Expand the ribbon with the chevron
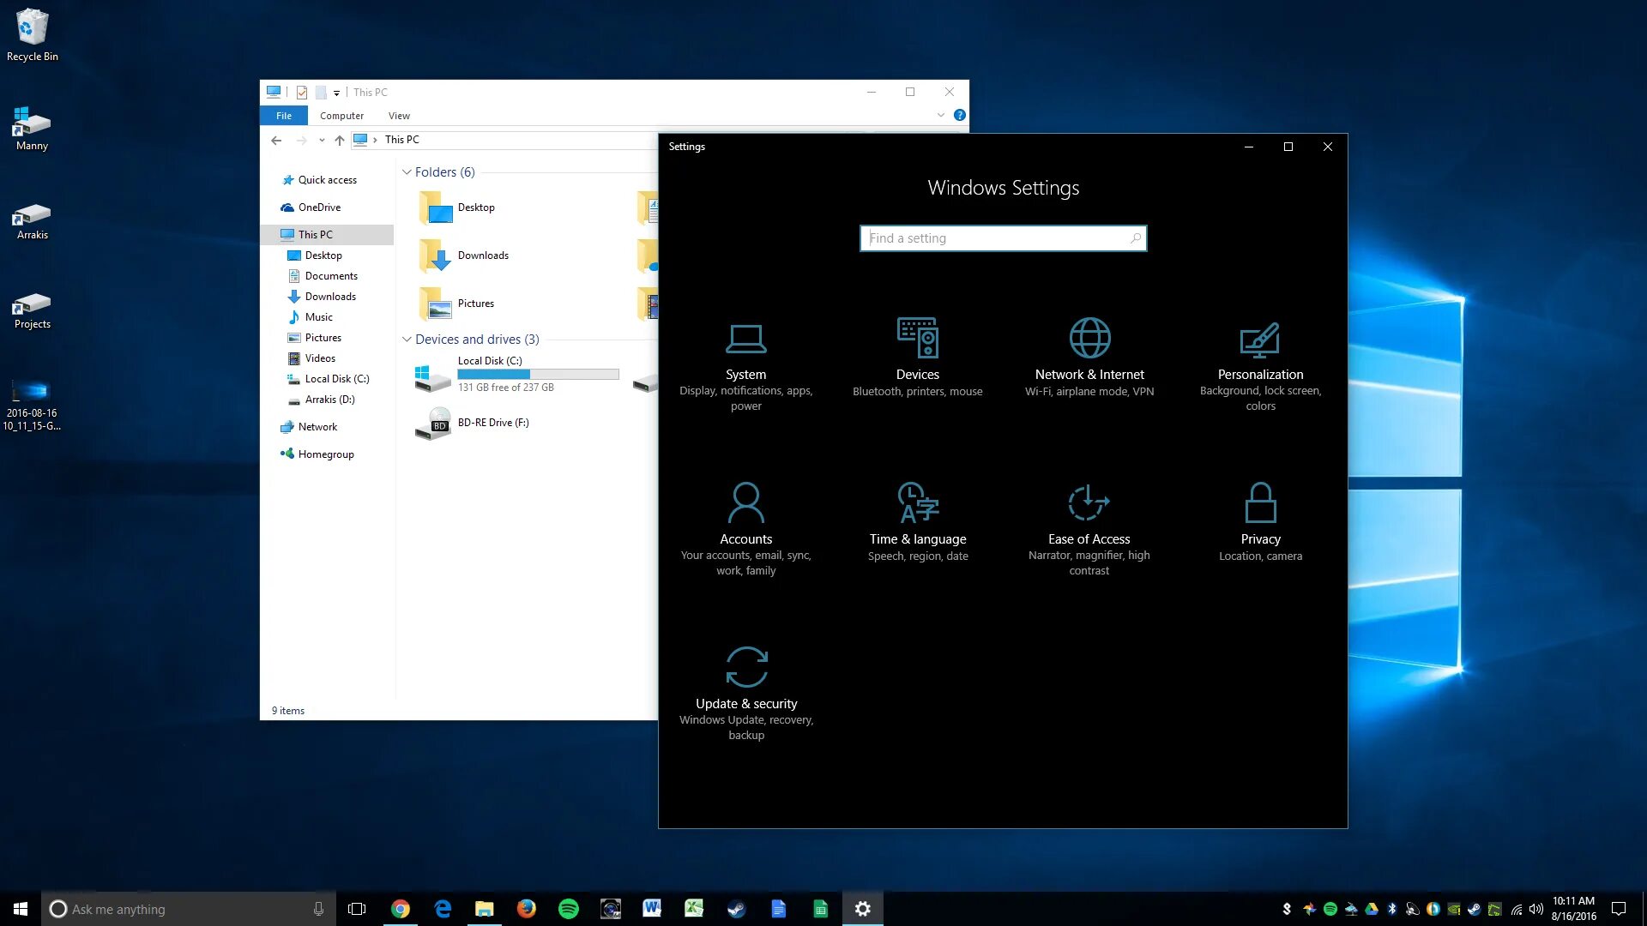 [941, 115]
